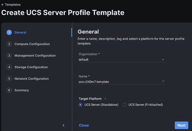Select the General step
This screenshot has height=131, width=192.
tap(16, 32)
